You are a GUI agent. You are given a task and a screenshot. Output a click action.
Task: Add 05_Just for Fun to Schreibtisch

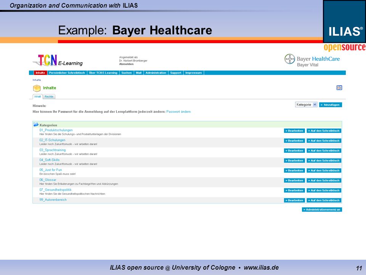324,170
